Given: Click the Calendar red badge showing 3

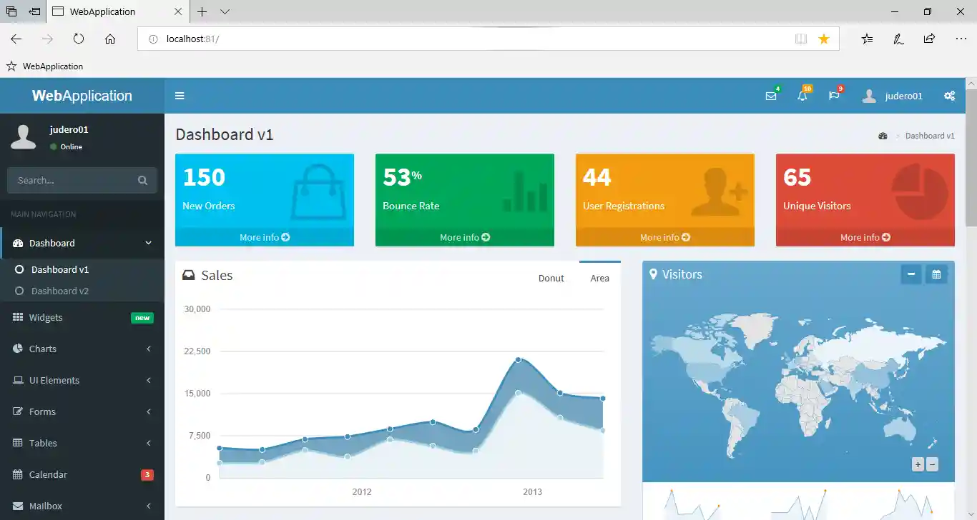Looking at the screenshot, I should pyautogui.click(x=147, y=474).
